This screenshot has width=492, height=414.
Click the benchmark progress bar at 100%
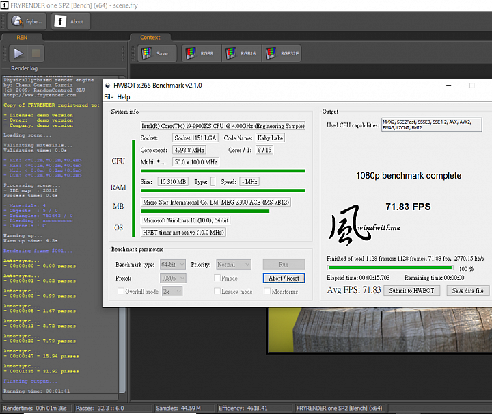pos(390,268)
